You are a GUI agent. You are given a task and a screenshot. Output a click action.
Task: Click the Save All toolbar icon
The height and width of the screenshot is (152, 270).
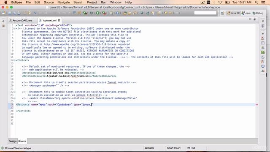(14, 13)
